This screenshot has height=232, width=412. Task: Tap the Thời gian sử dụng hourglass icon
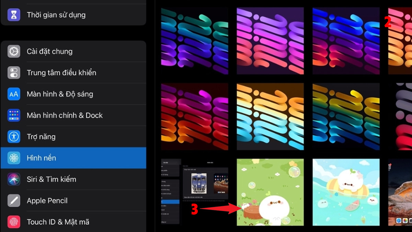coord(14,15)
